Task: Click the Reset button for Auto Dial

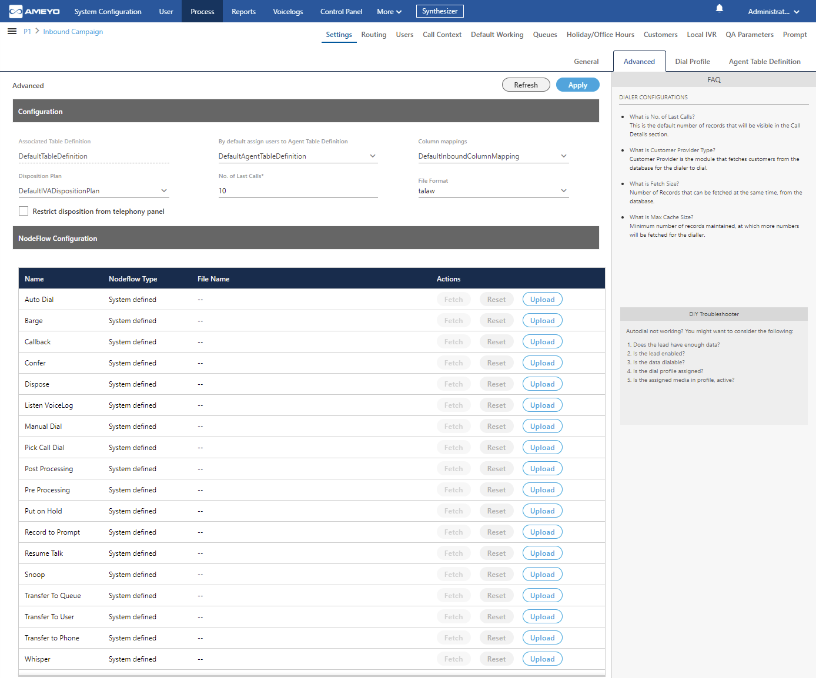Action: (496, 300)
